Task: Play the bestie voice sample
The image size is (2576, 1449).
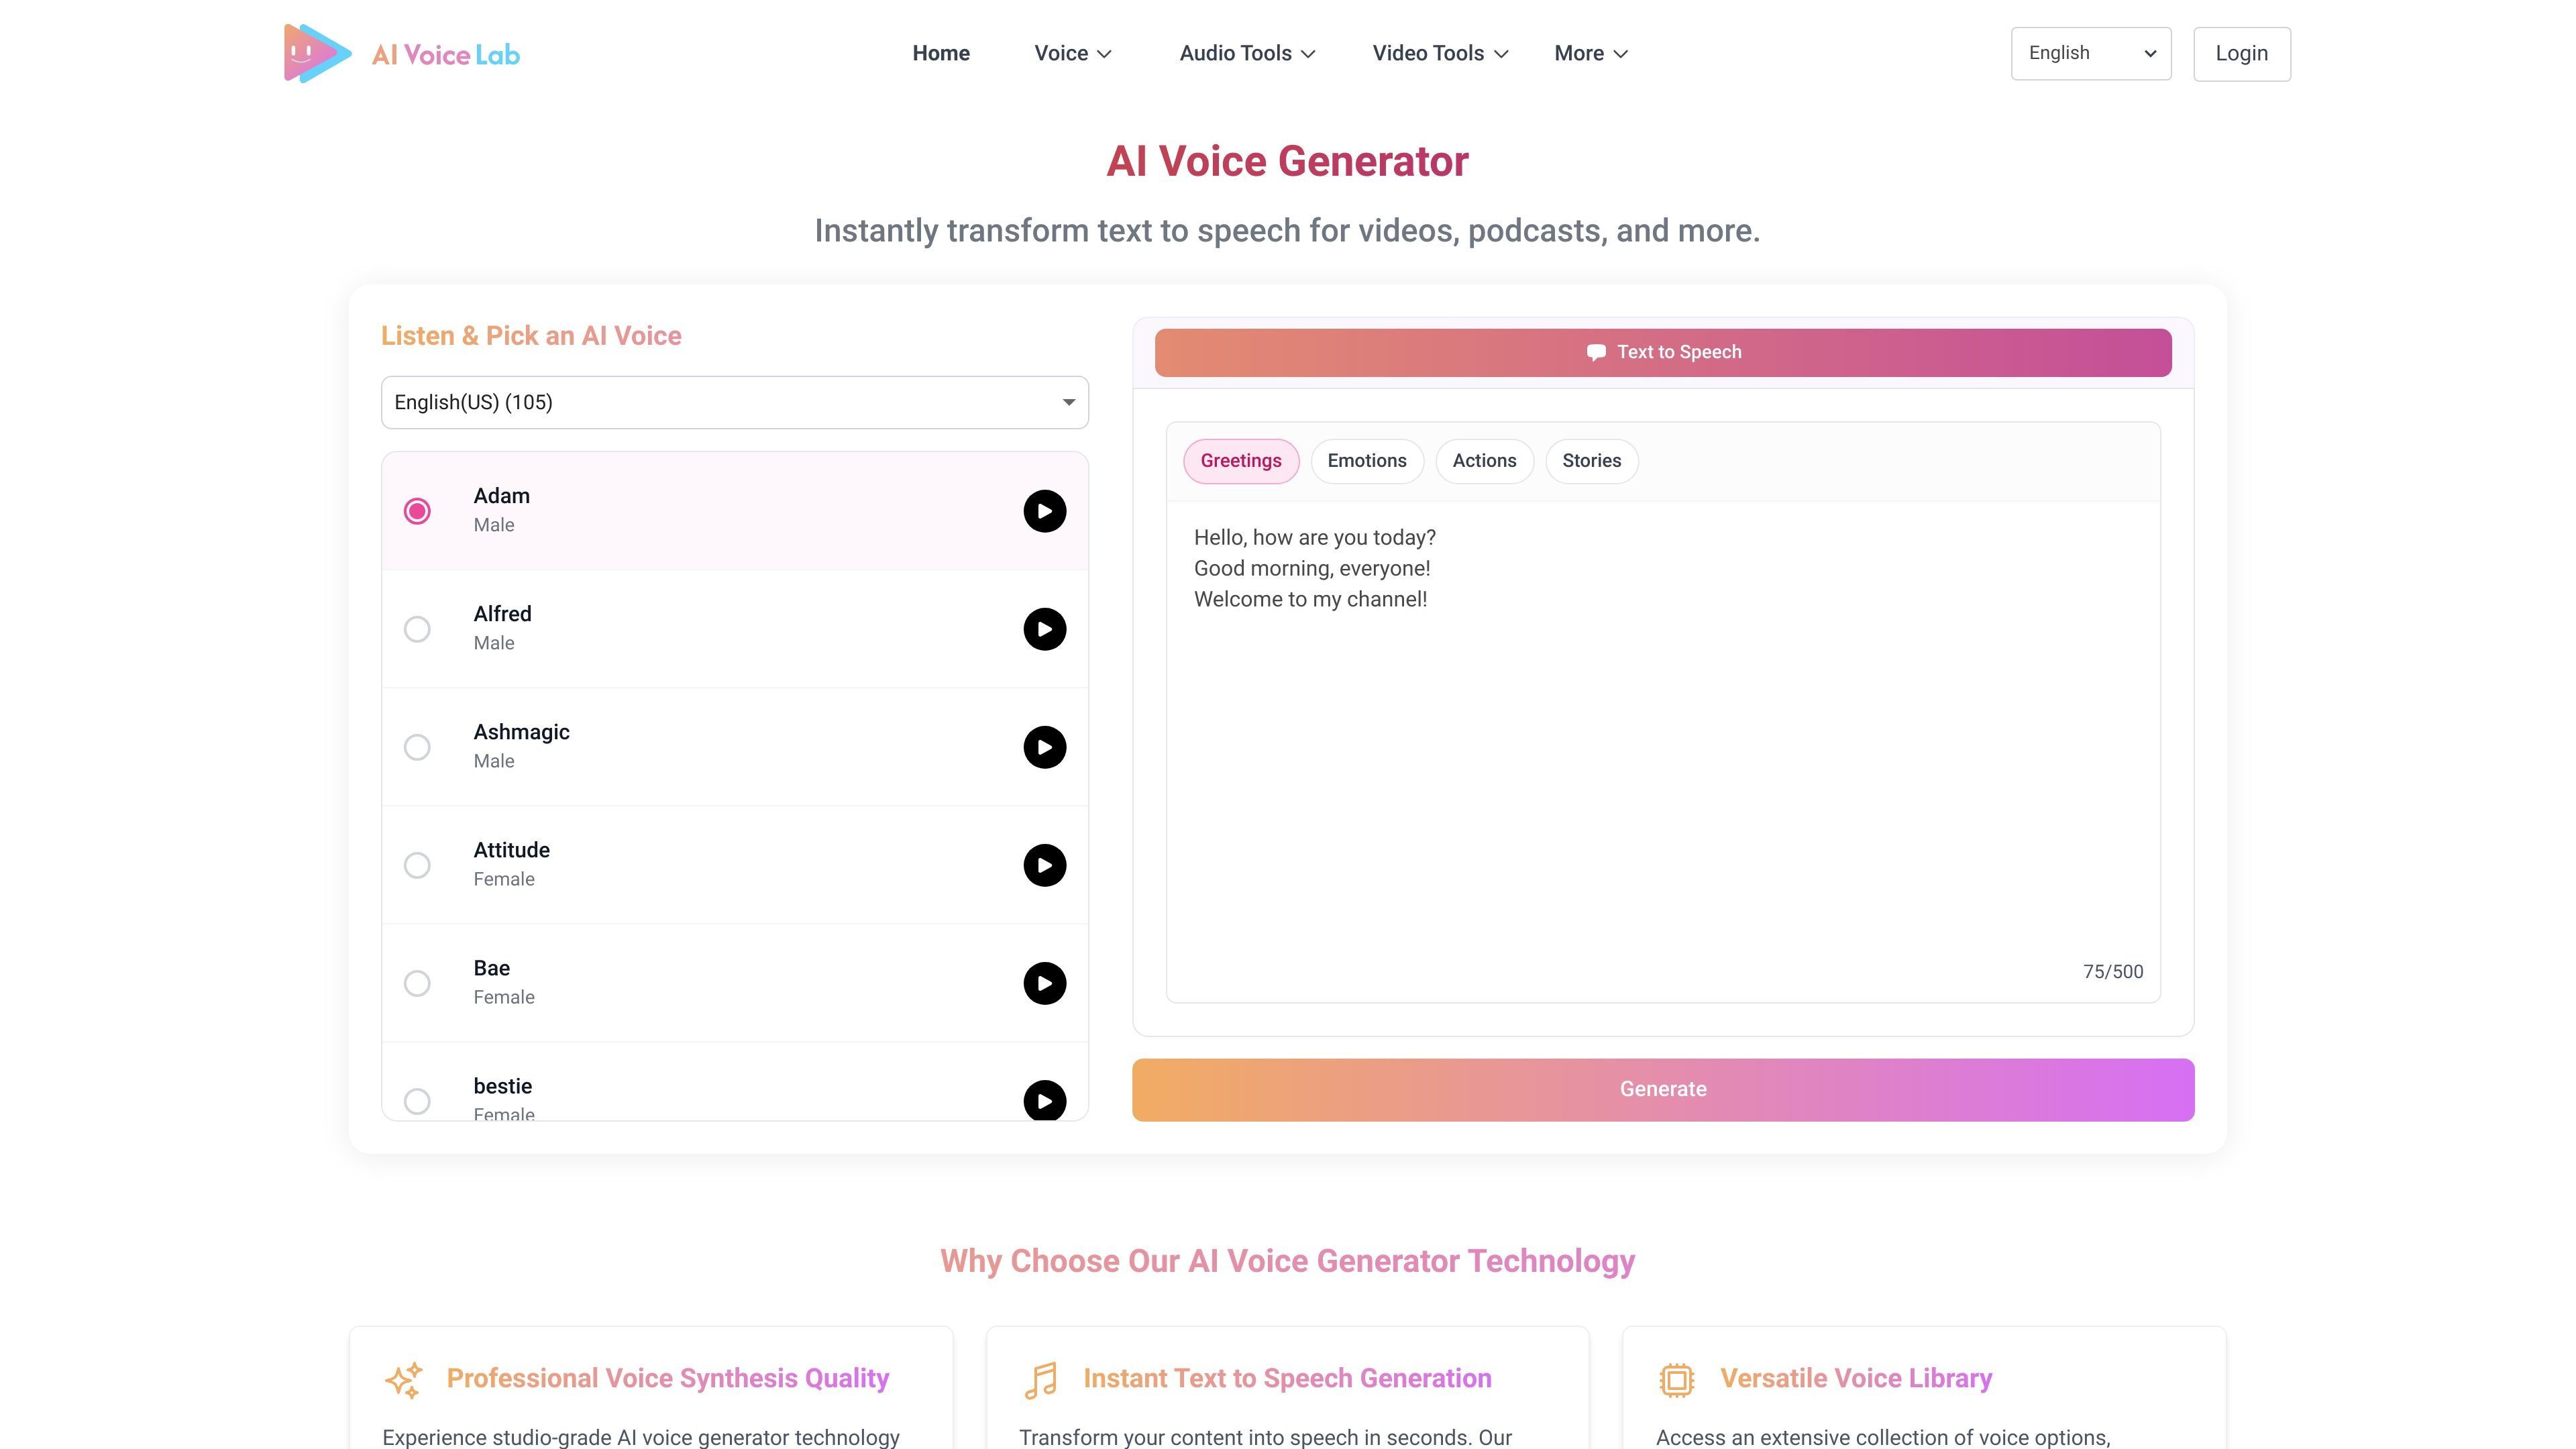Action: click(1044, 1100)
